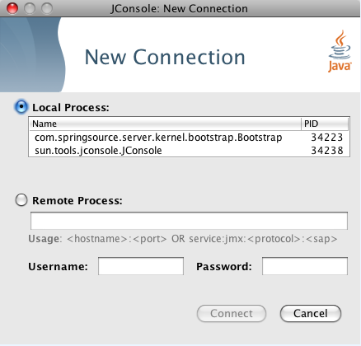Viewport: 361px width, 346px height.
Task: Click the Connect button
Action: 232,313
